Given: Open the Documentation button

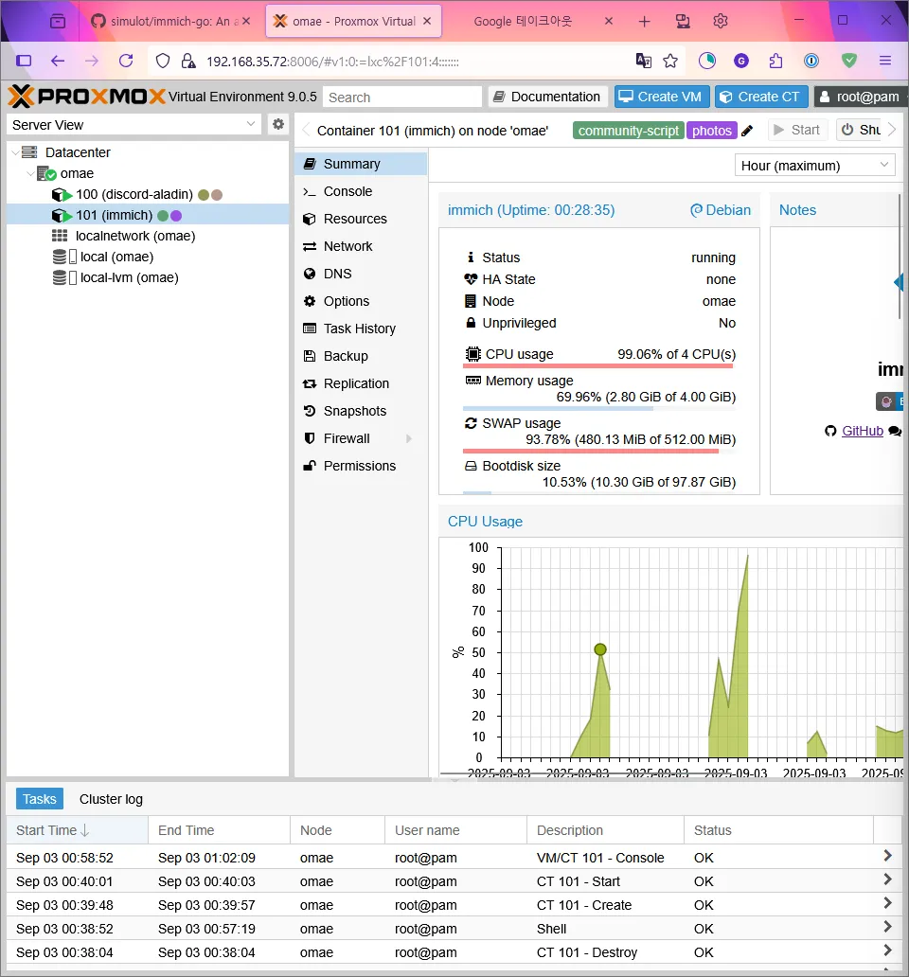Looking at the screenshot, I should [x=547, y=97].
